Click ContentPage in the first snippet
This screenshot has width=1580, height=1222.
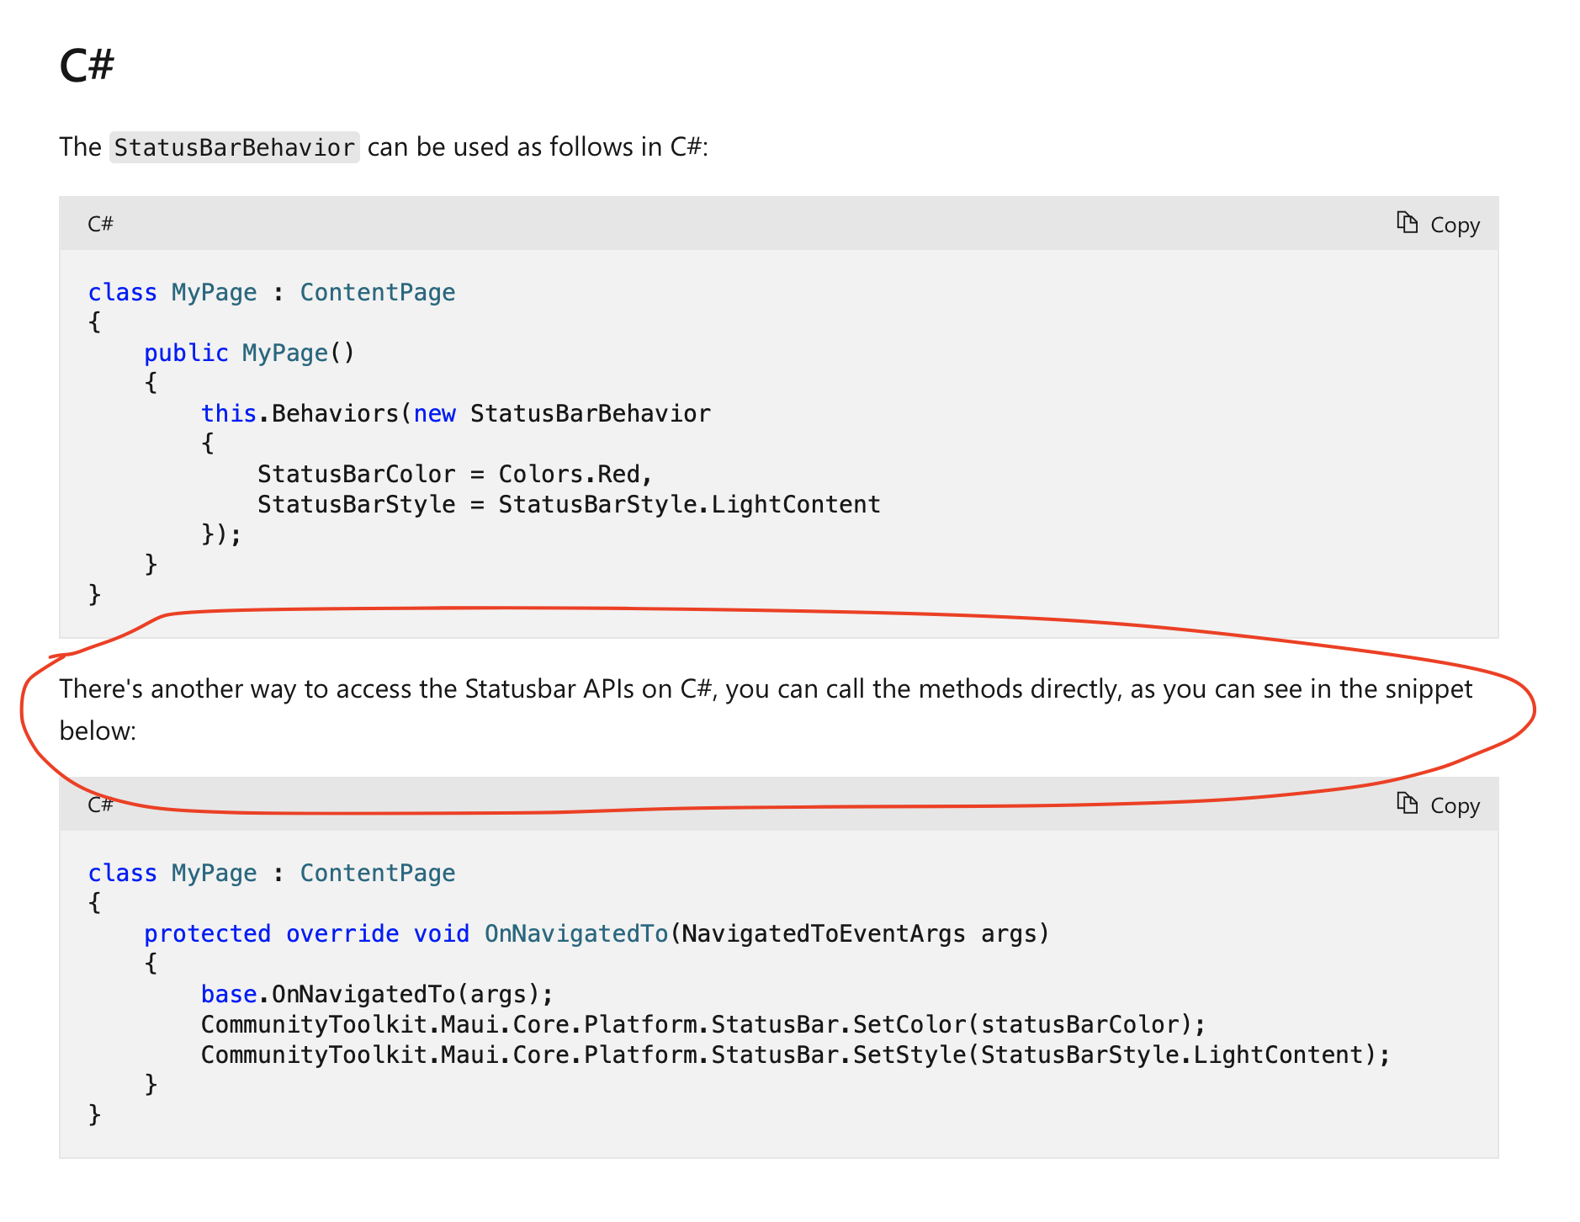[x=377, y=292]
